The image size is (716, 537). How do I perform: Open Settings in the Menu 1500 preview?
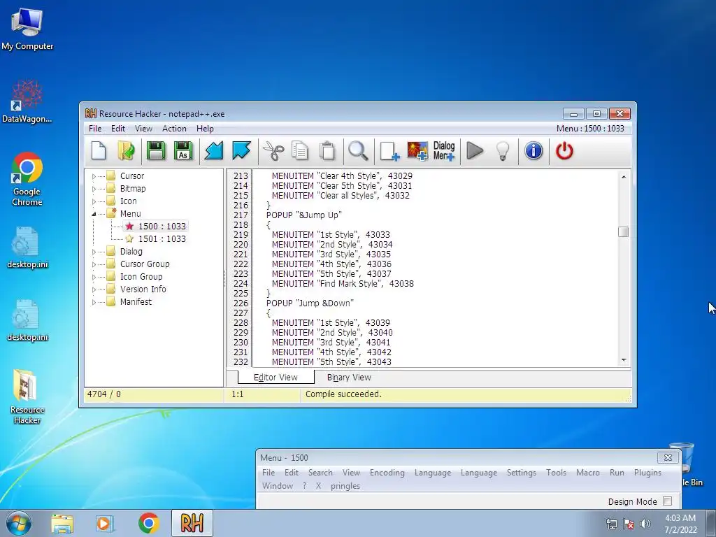(522, 473)
